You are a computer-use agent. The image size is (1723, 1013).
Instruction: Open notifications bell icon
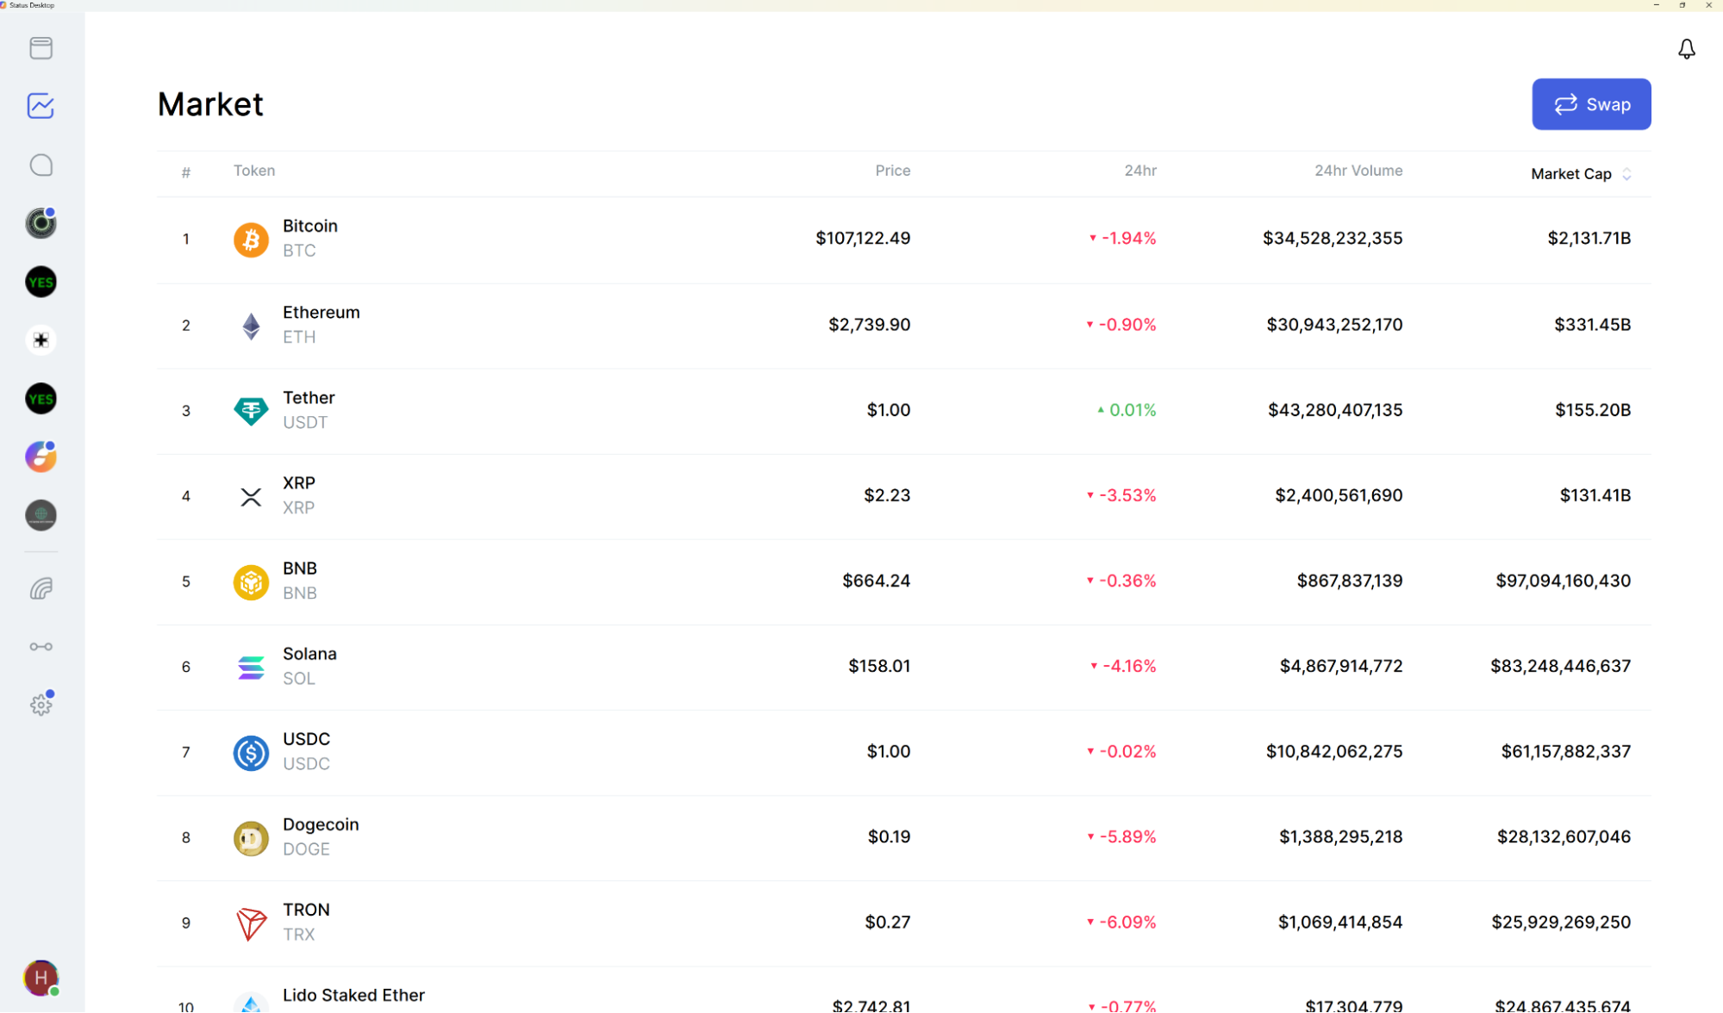coord(1686,49)
